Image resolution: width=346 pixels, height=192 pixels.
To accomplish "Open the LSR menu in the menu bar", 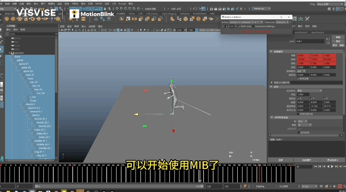I will (x=114, y=4).
